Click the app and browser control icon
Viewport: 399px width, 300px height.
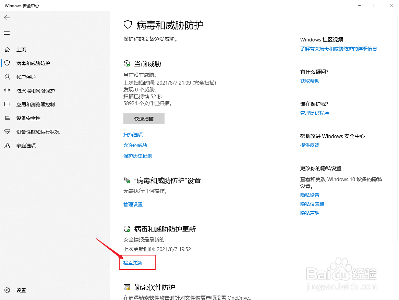7,104
